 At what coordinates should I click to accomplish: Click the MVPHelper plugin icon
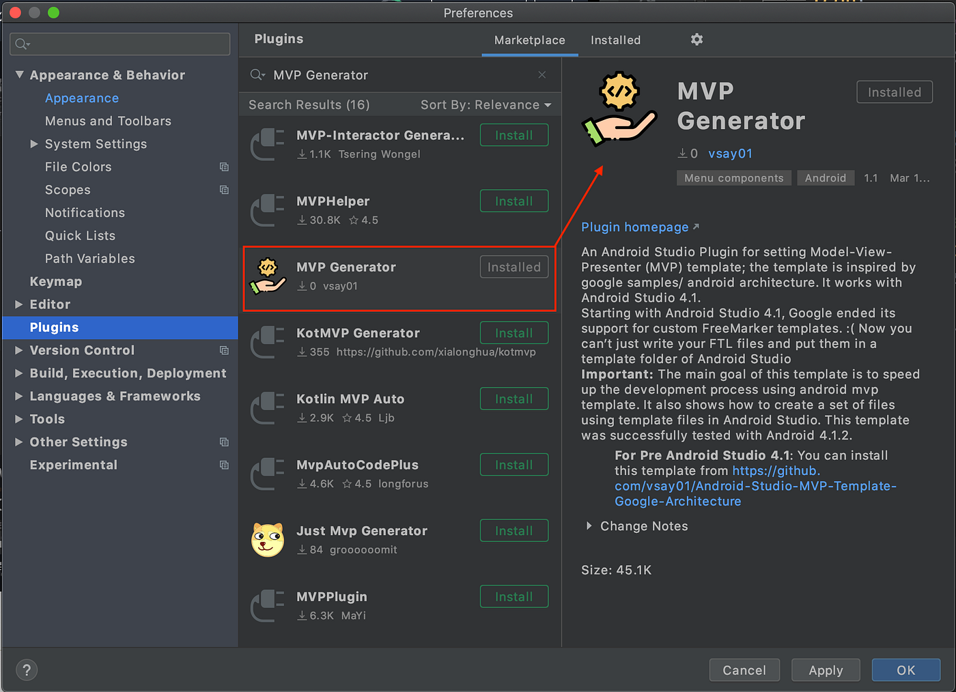(x=268, y=210)
